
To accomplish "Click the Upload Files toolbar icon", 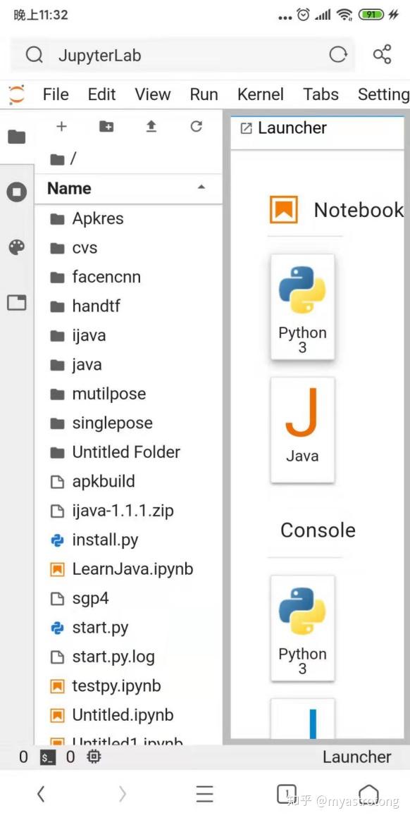I will pos(150,128).
